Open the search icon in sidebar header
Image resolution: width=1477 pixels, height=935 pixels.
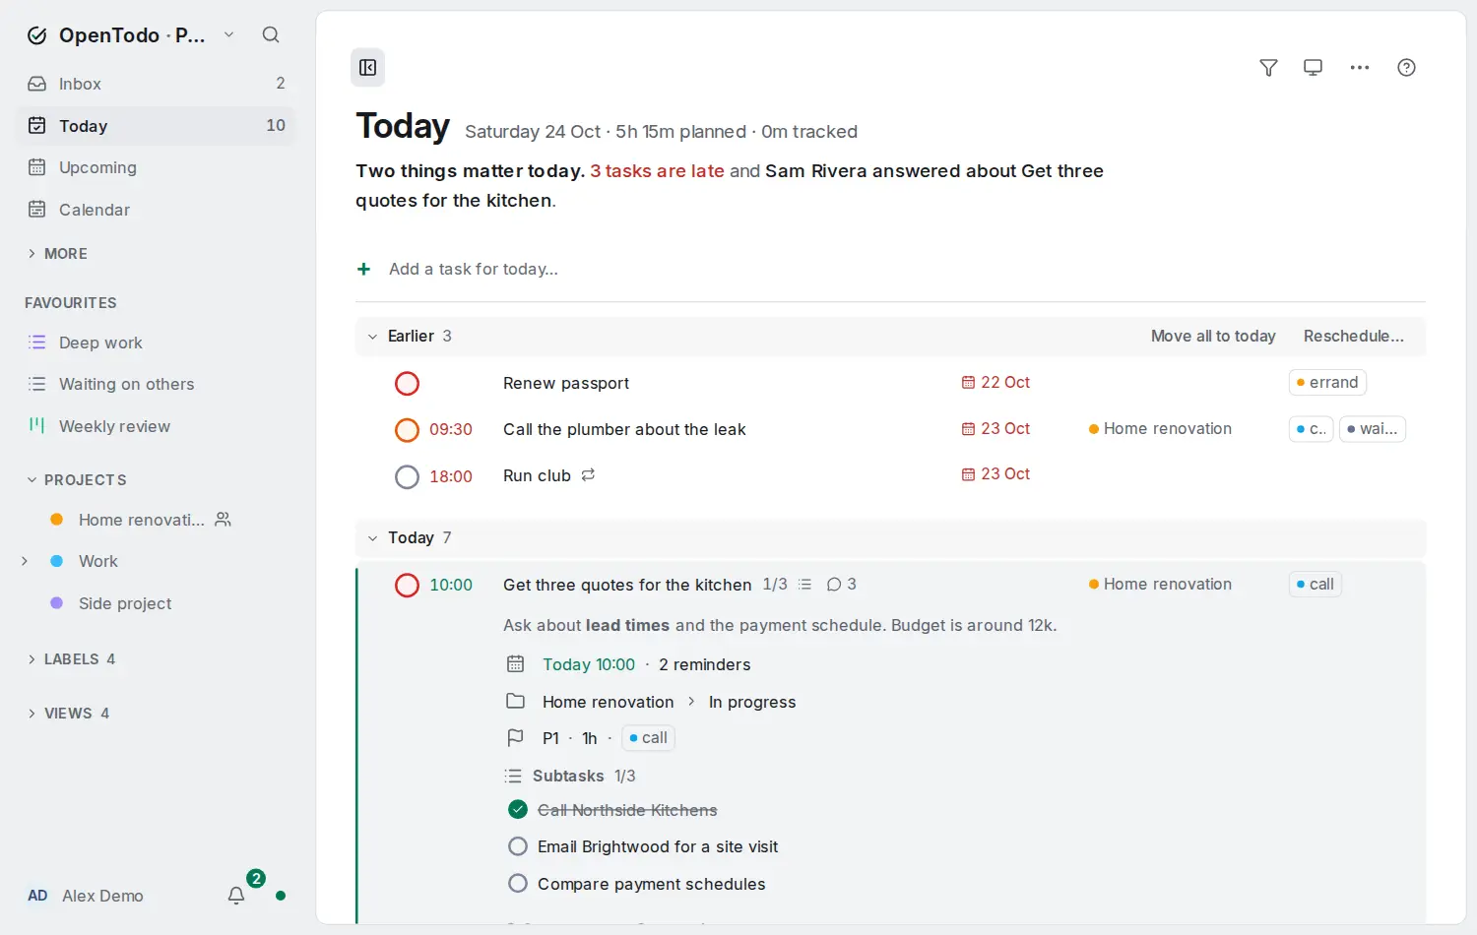coord(271,35)
